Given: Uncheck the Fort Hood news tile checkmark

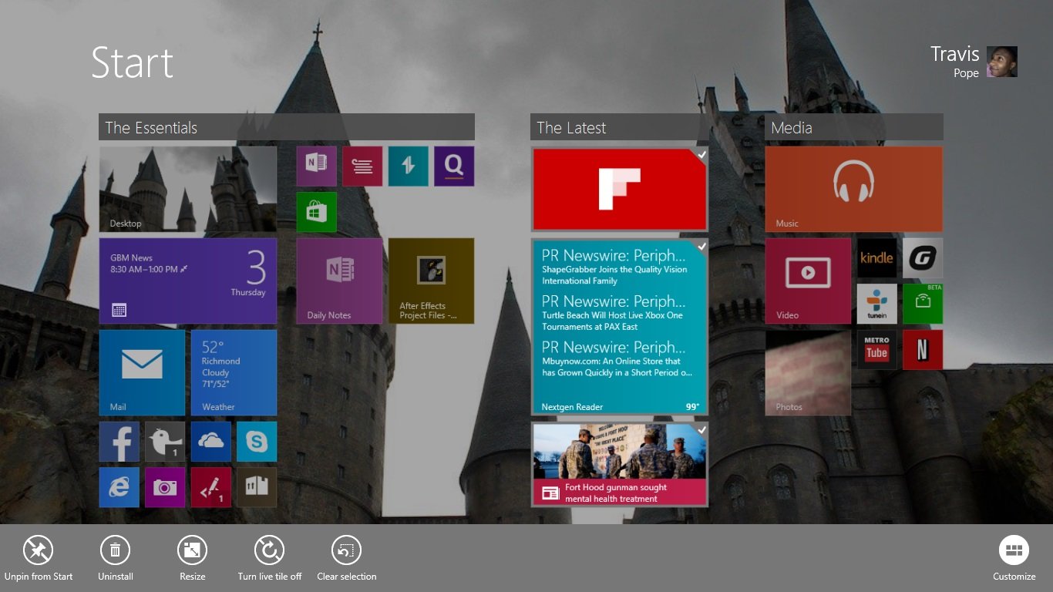Looking at the screenshot, I should point(701,430).
